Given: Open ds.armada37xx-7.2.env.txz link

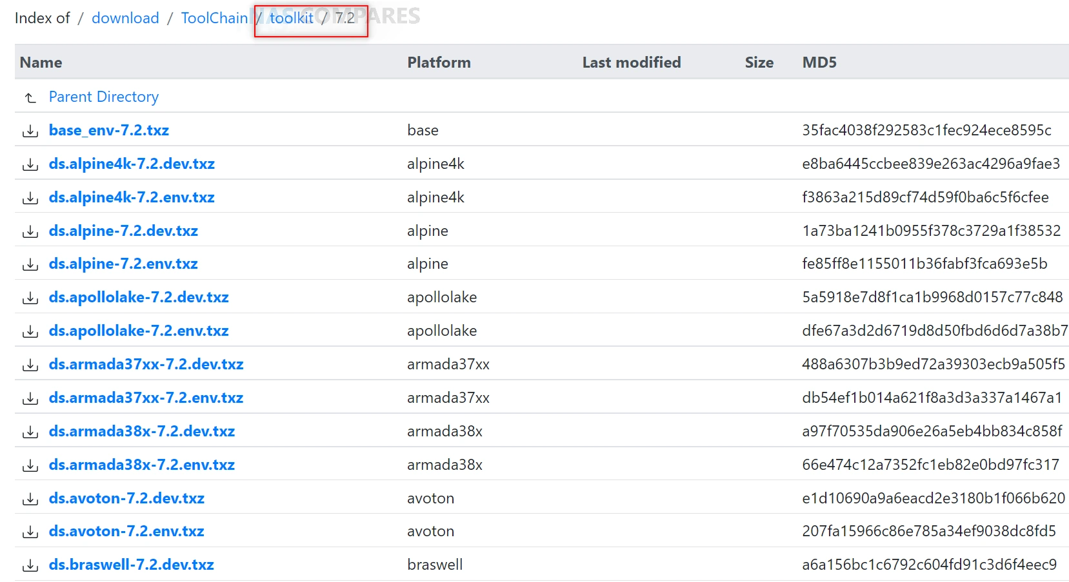Looking at the screenshot, I should (x=146, y=398).
